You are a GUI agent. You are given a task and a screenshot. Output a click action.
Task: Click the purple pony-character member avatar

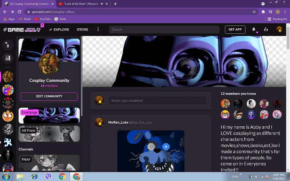point(251,114)
